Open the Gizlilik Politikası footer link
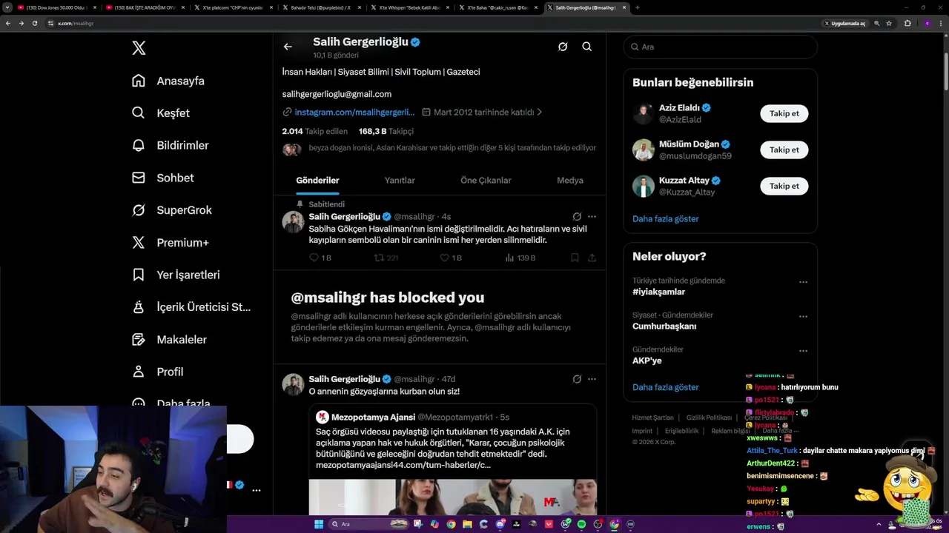 click(x=709, y=418)
